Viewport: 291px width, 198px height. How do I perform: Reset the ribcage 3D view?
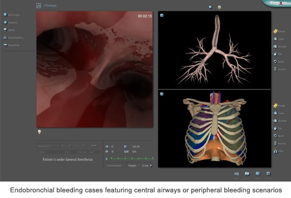point(279,136)
